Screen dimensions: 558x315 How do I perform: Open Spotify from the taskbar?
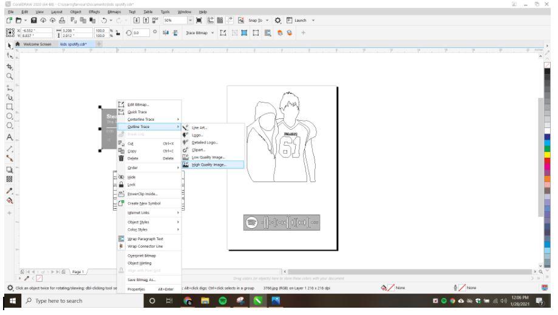pyautogui.click(x=223, y=301)
